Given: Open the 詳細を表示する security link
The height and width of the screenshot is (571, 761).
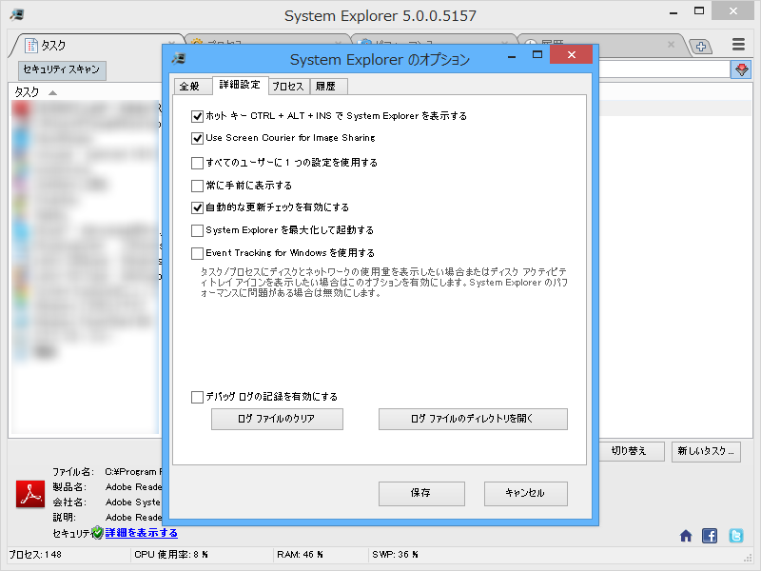Looking at the screenshot, I should (x=141, y=533).
